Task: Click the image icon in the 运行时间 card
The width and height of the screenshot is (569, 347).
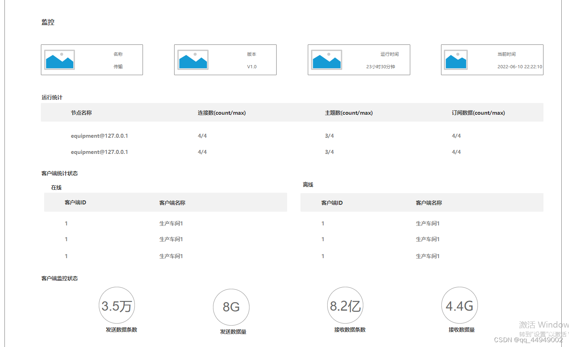Action: click(x=327, y=60)
